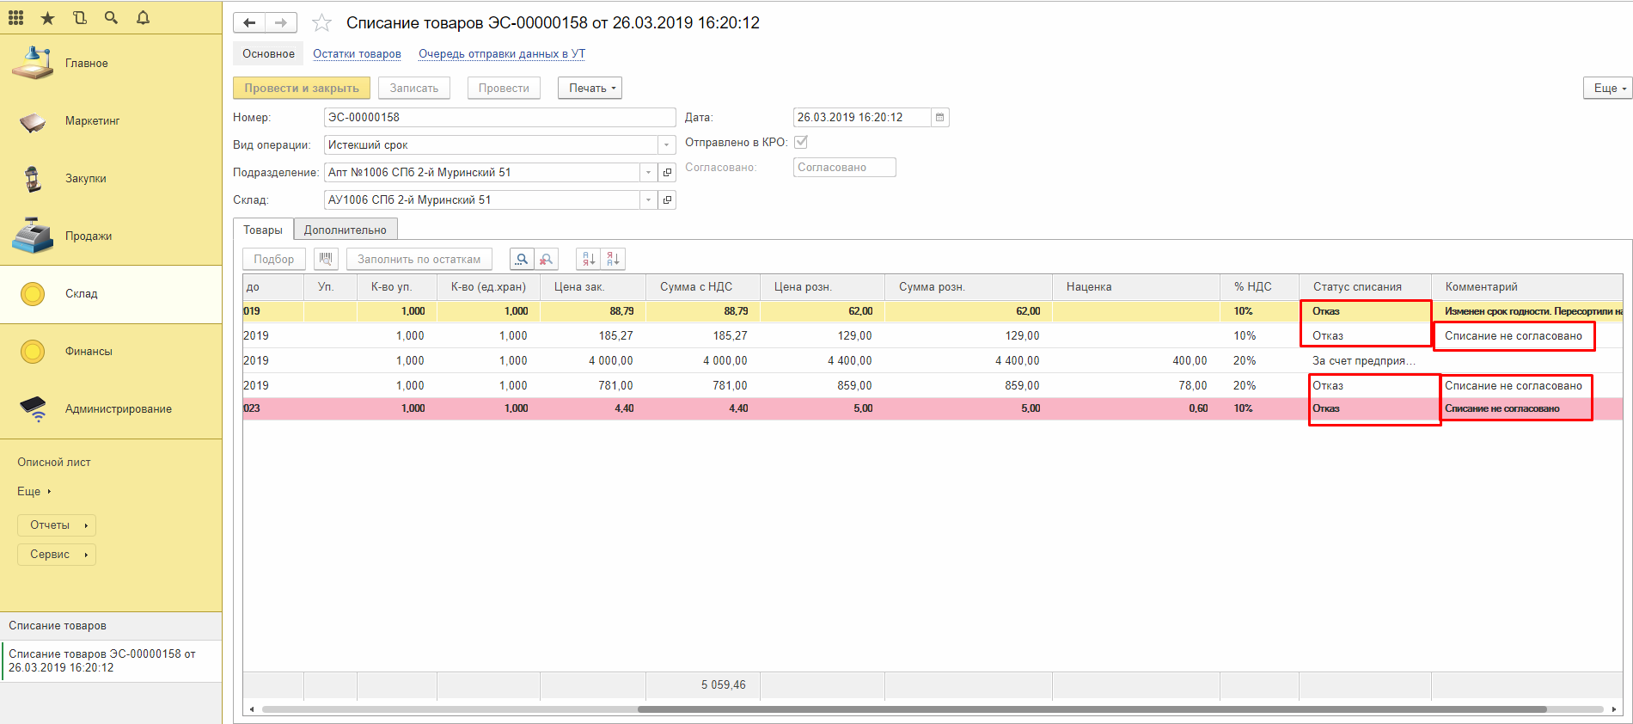This screenshot has height=724, width=1633.
Task: Switch to the Дополнительно tab
Action: tap(345, 230)
